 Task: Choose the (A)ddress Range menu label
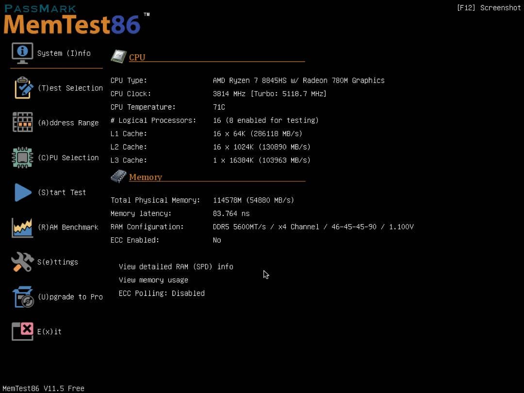[x=68, y=123]
